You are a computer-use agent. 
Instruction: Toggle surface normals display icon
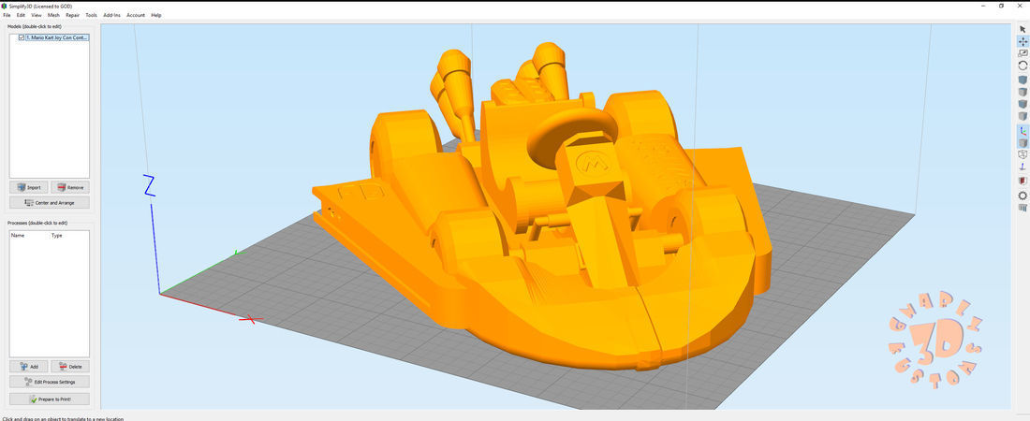(1023, 167)
